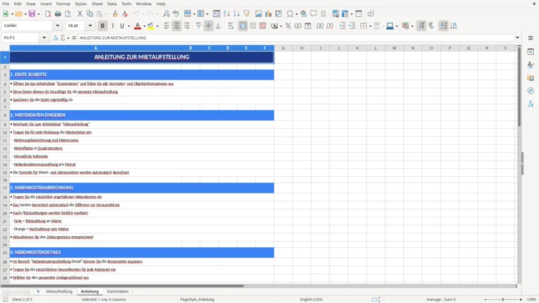Click Sort Descending icon
This screenshot has height=303, width=539.
(236, 14)
